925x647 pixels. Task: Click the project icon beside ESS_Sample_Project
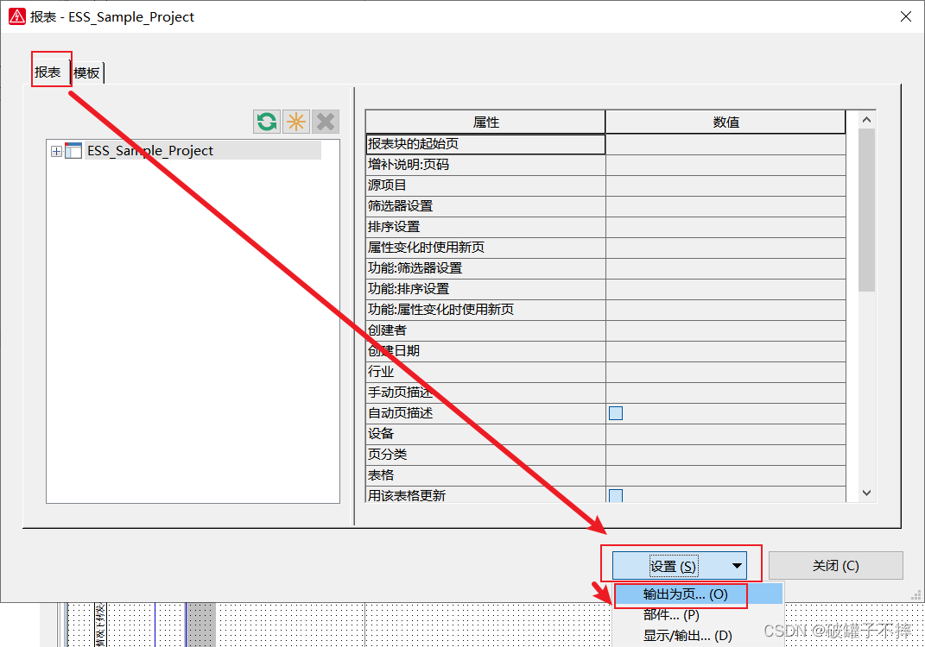tap(73, 151)
